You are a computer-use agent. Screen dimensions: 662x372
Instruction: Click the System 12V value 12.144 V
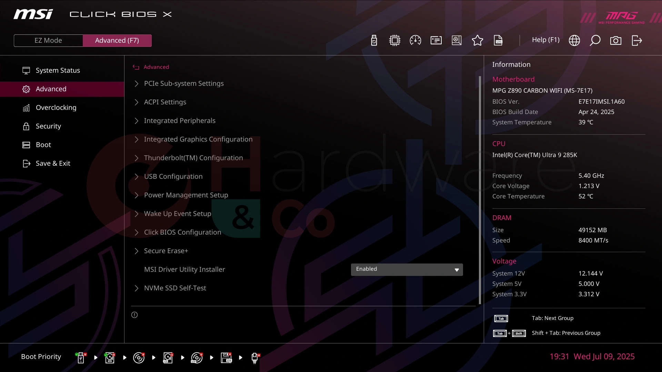tap(591, 273)
